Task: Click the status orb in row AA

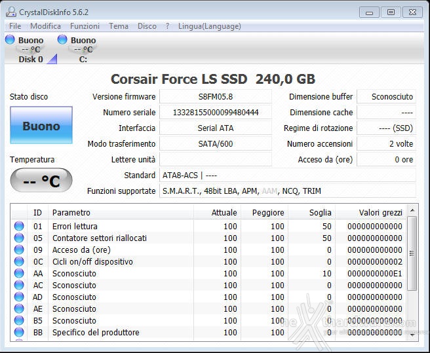Action: [19, 273]
